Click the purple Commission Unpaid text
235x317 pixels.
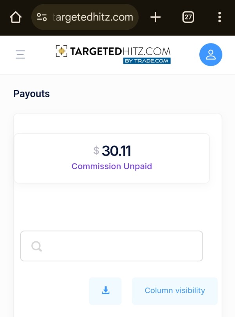click(112, 167)
